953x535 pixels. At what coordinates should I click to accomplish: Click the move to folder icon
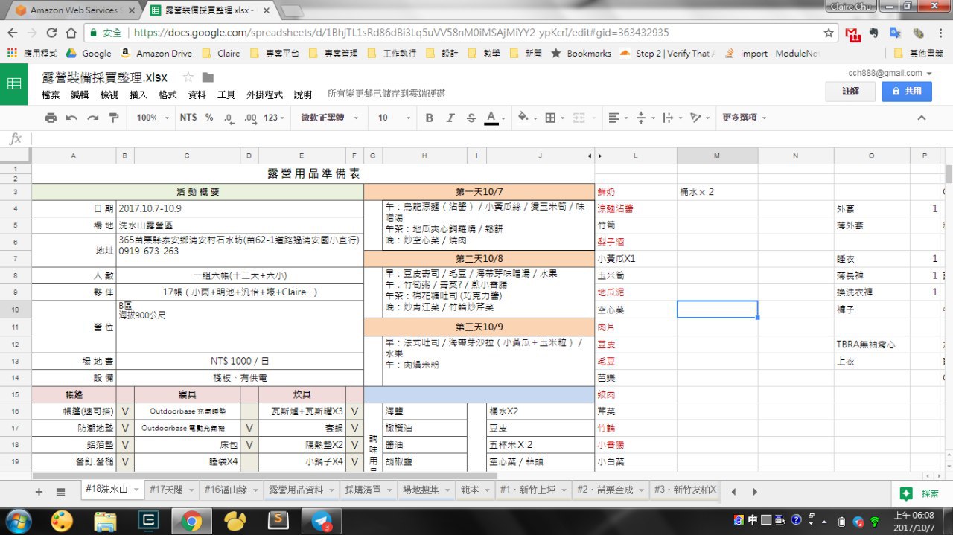pyautogui.click(x=208, y=77)
